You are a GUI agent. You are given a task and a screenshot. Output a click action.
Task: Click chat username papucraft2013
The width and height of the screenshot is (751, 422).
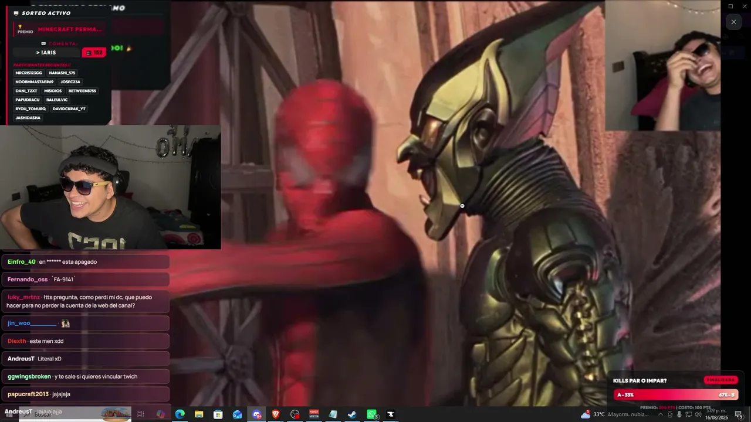coord(28,394)
